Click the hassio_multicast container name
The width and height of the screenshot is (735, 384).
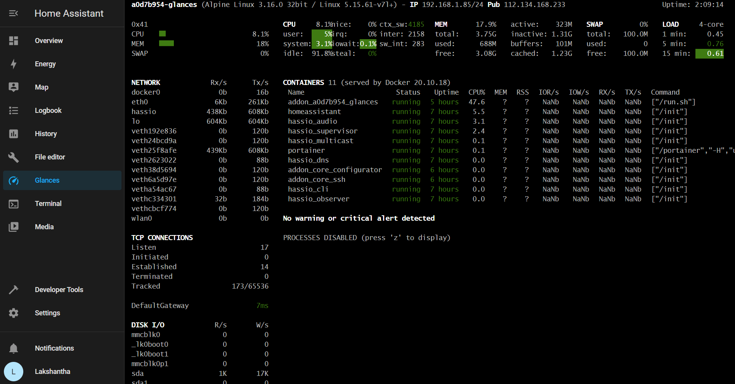coord(321,141)
